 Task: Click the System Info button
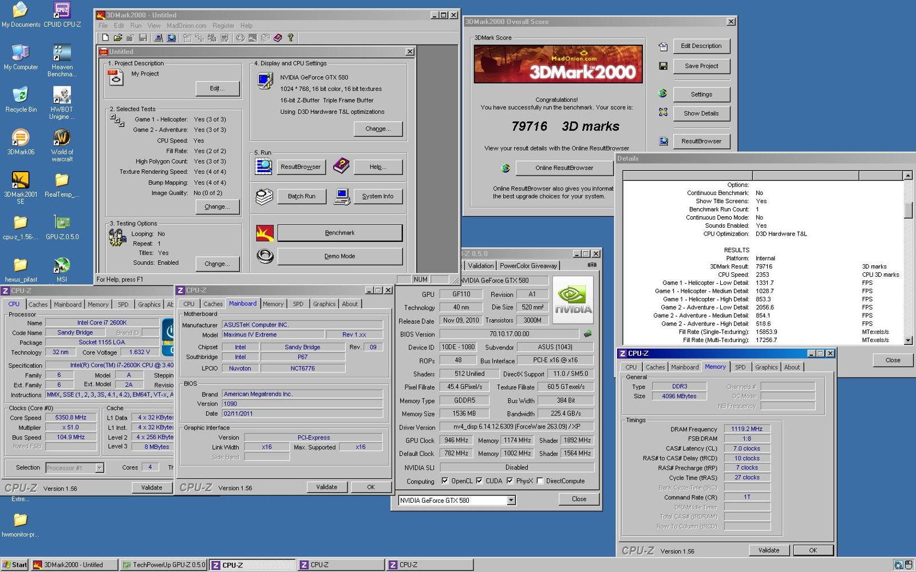[x=378, y=197]
